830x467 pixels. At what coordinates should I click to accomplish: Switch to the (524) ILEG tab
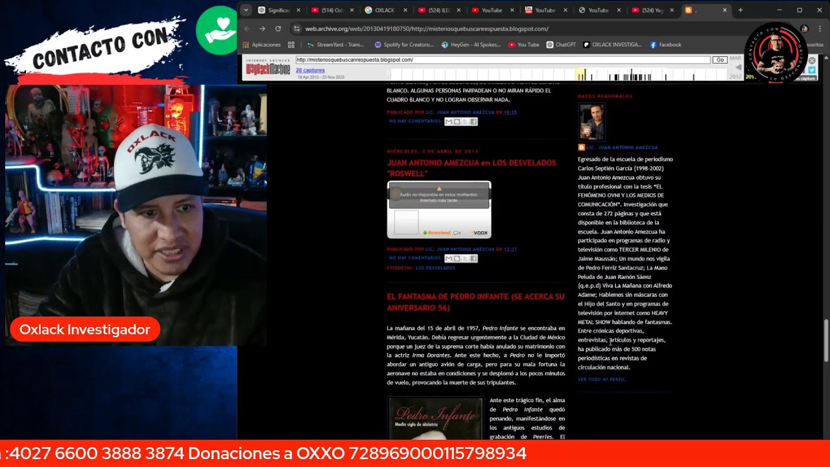coord(439,10)
